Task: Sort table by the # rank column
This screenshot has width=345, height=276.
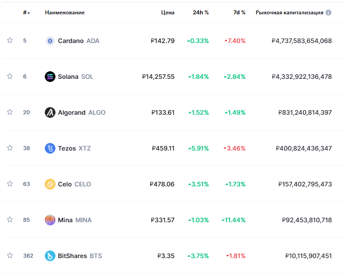Action: click(26, 13)
